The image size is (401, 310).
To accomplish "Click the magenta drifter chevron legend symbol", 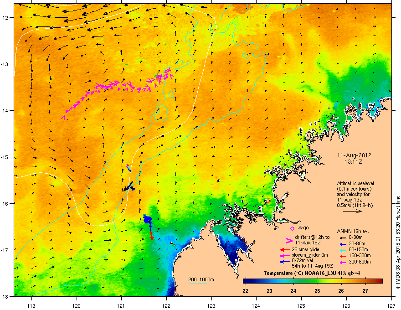I will [x=289, y=240].
